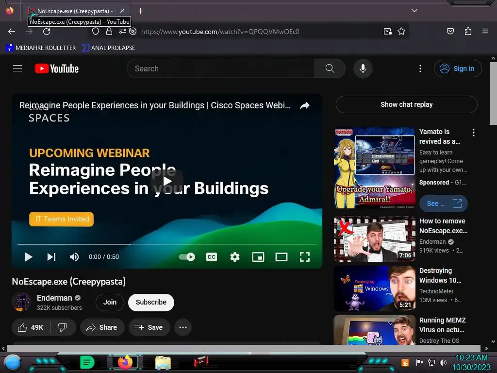Screen dimensions: 497x373
Task: Open the player settings gear
Action: tap(234, 257)
